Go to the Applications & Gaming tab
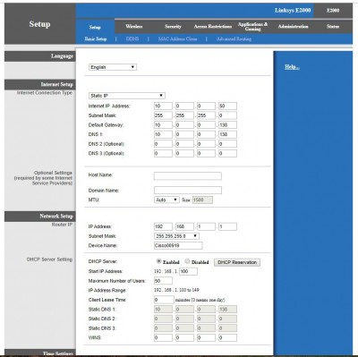 (x=252, y=27)
